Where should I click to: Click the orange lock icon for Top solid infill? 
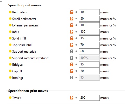point(72,45)
